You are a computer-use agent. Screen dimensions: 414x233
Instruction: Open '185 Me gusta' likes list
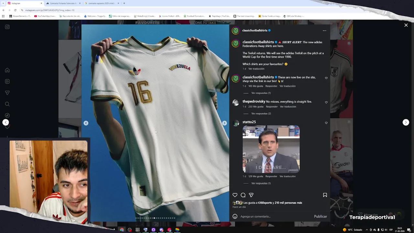[x=256, y=86]
